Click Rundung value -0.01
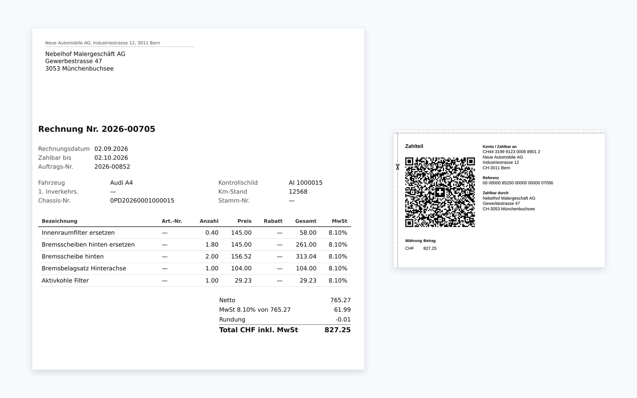Image resolution: width=637 pixels, height=398 pixels. (x=343, y=319)
